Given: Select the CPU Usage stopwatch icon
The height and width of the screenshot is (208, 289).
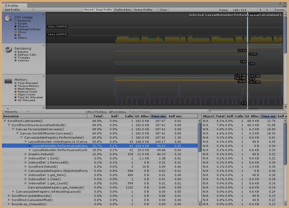Looking at the screenshot, I should click(8, 18).
